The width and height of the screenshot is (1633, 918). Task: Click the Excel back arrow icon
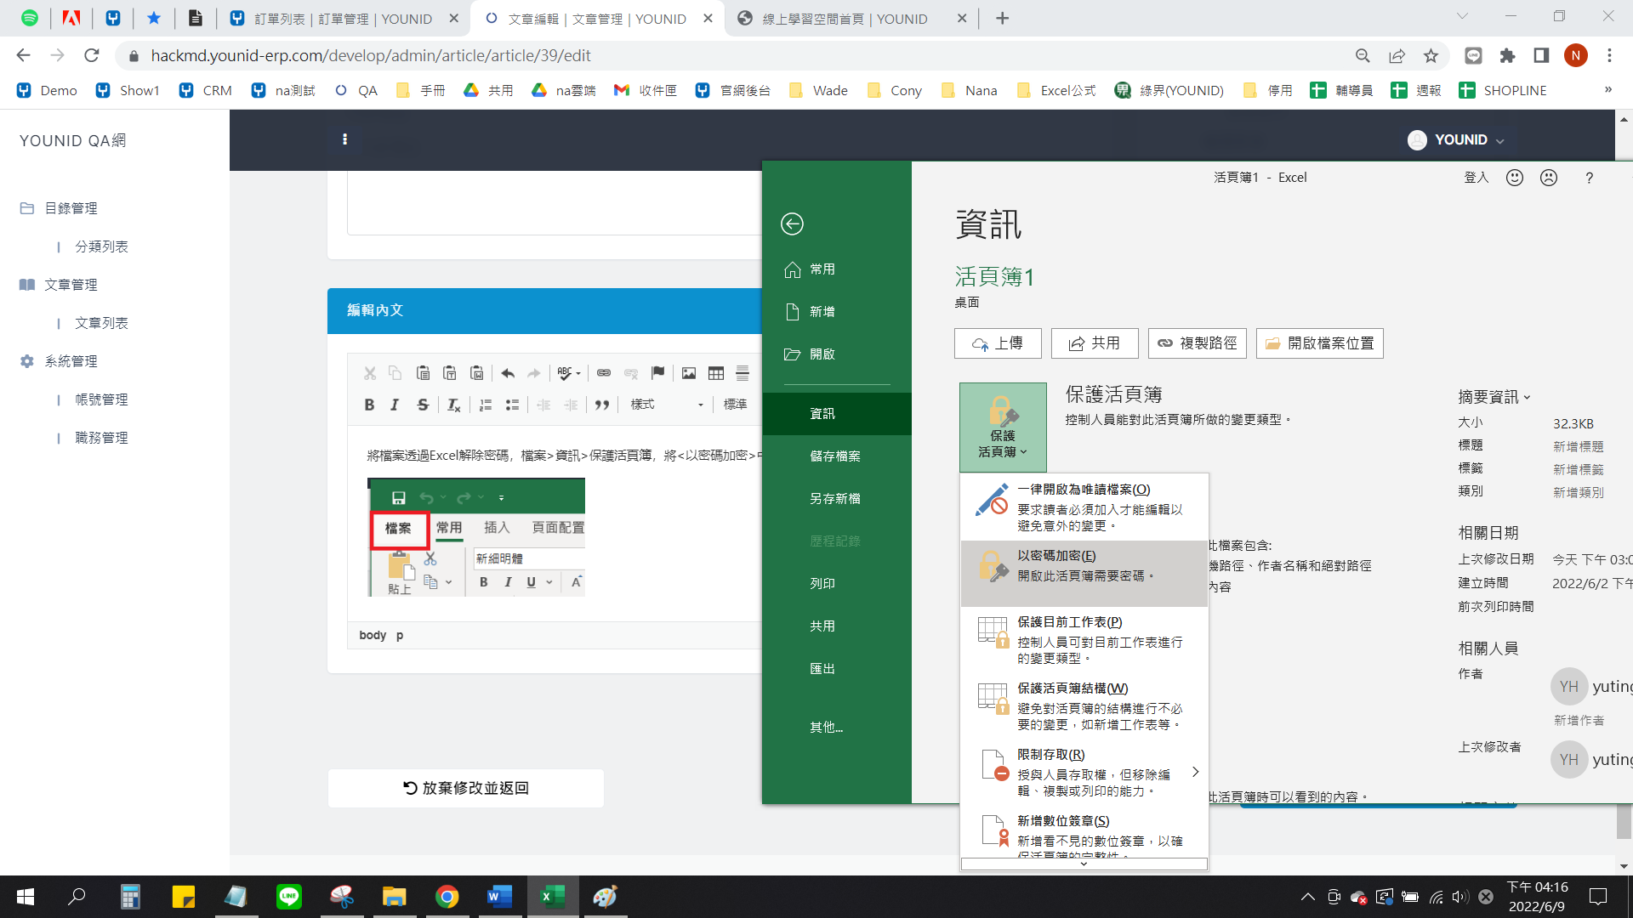[792, 224]
